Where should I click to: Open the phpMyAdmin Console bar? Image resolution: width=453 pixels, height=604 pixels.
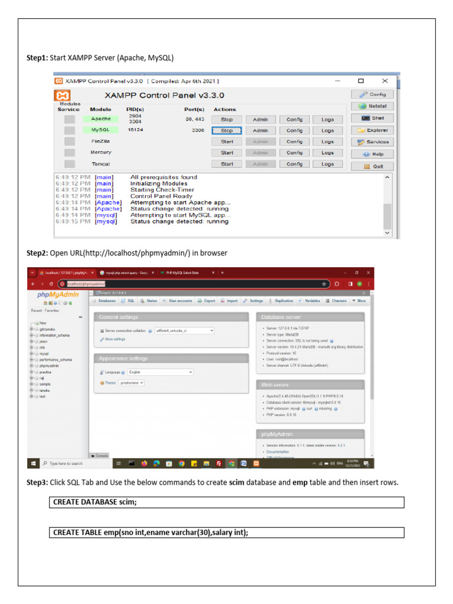pos(99,455)
